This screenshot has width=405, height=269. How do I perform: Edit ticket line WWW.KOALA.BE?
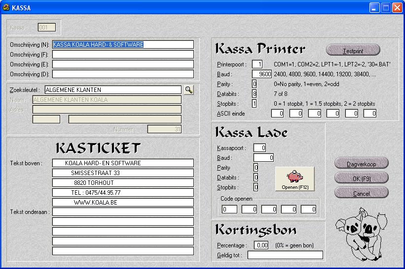(123, 202)
